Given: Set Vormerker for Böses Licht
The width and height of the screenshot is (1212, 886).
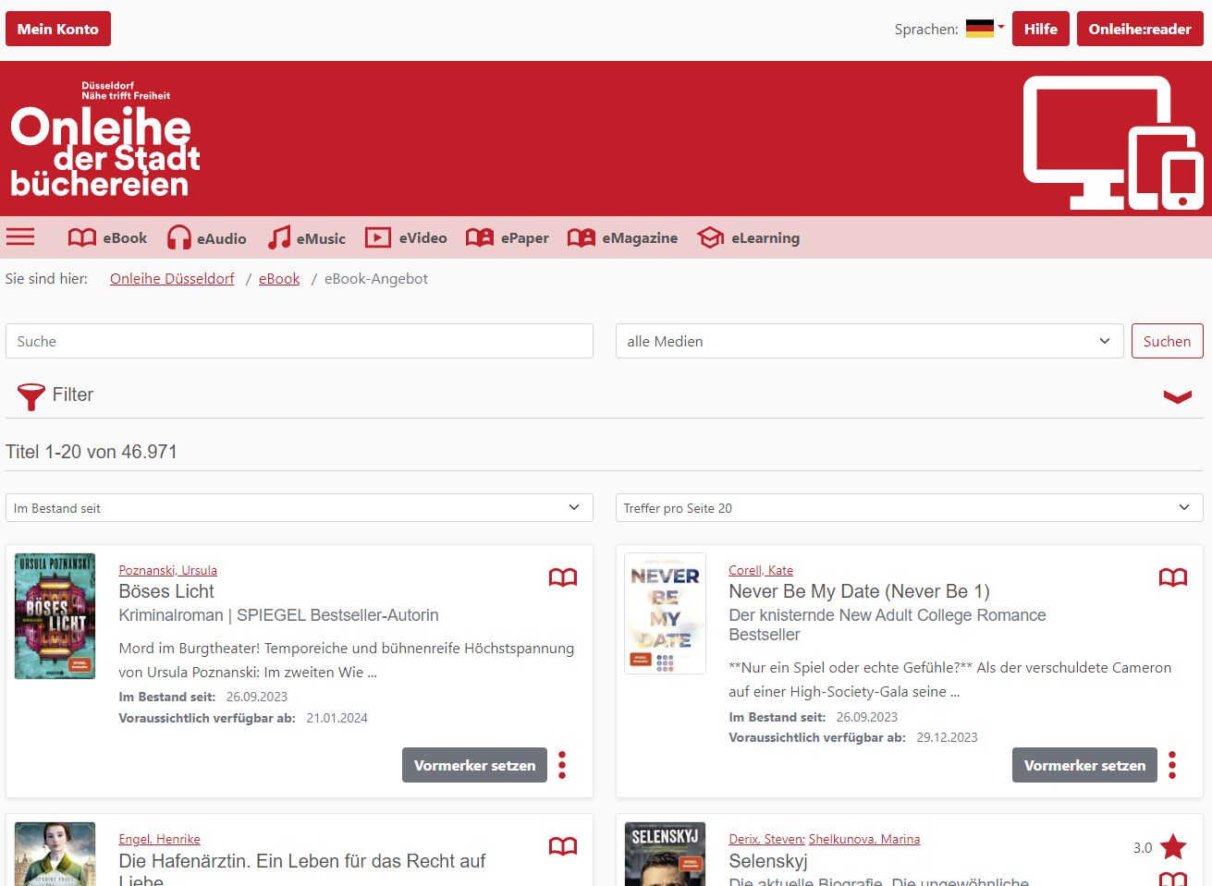Looking at the screenshot, I should pyautogui.click(x=475, y=765).
